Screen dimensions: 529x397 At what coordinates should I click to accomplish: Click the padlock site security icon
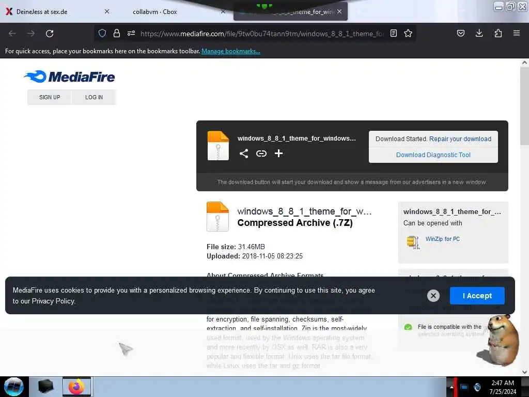pyautogui.click(x=117, y=33)
